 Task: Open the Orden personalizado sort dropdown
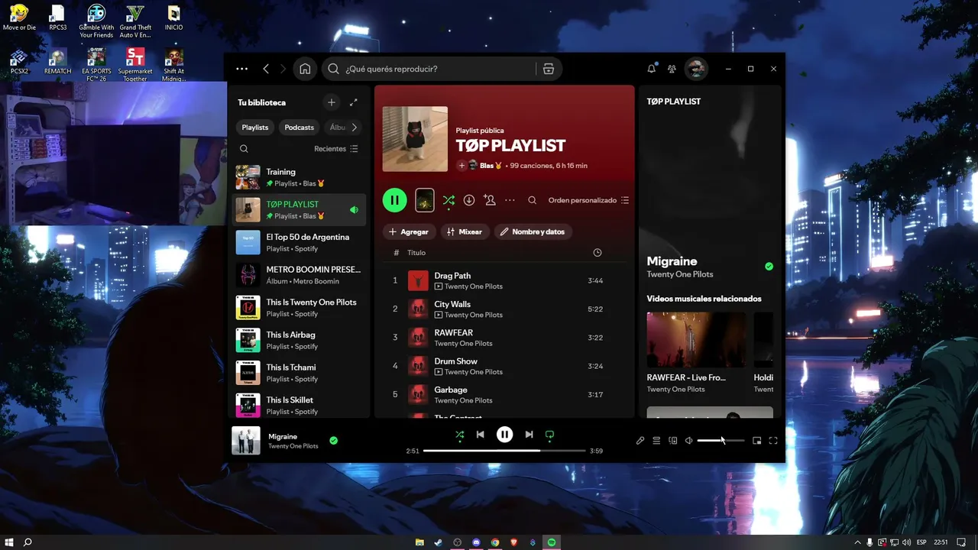(x=588, y=200)
